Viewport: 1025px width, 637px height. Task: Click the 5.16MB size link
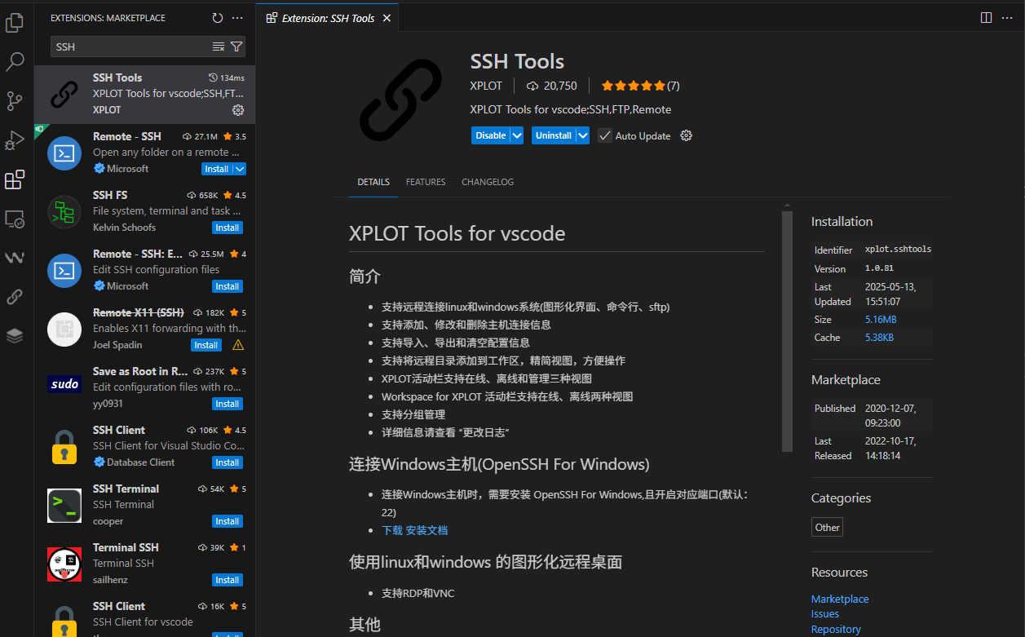click(x=881, y=320)
